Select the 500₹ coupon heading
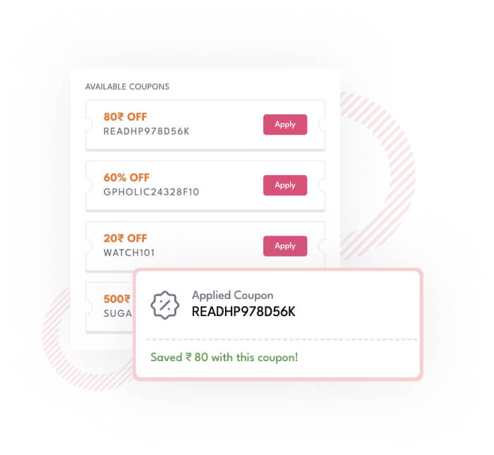Viewport: 494px width, 455px height. pyautogui.click(x=116, y=299)
